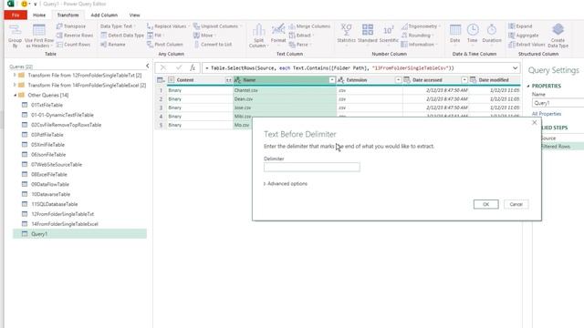Open the Data Type: Text dropdown
Viewport: 584px width, 328px height.
coord(118,26)
